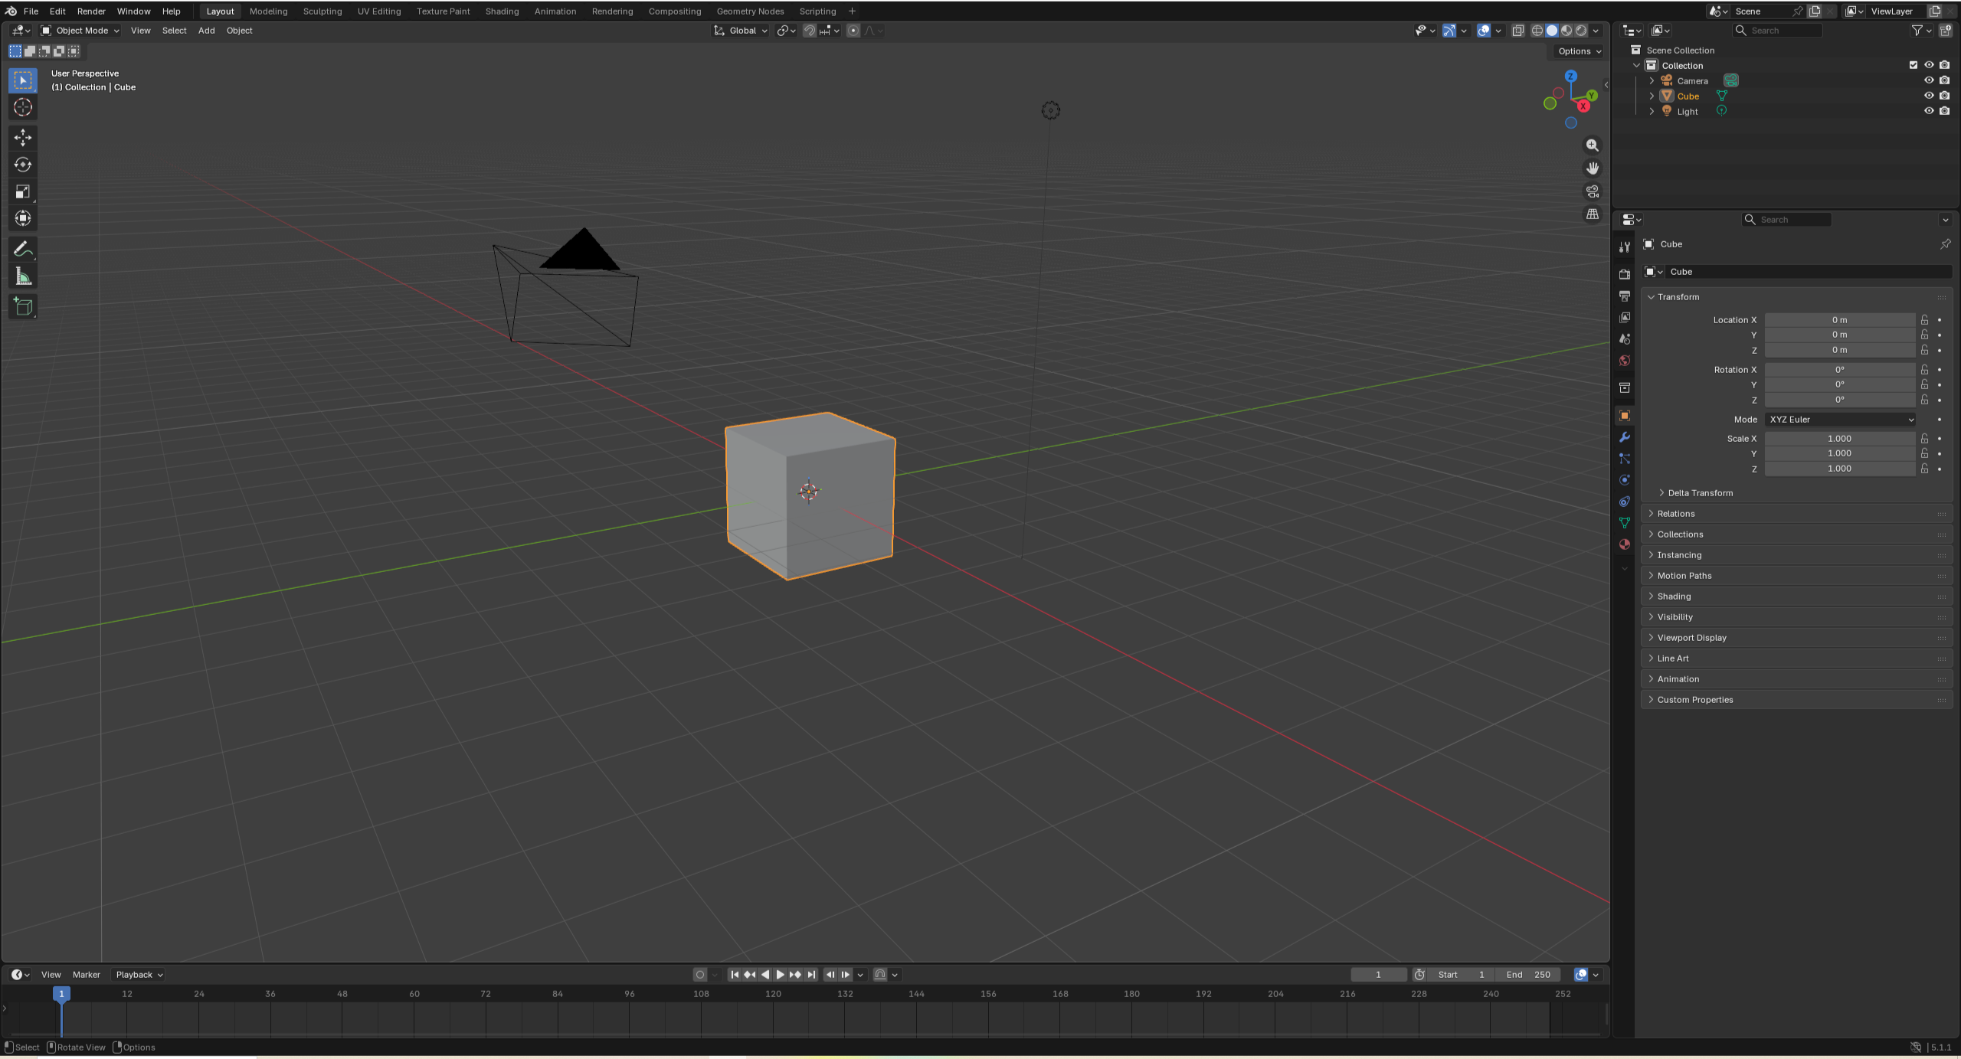The image size is (1961, 1059).
Task: Open the Scene properties tab
Action: click(x=1625, y=338)
